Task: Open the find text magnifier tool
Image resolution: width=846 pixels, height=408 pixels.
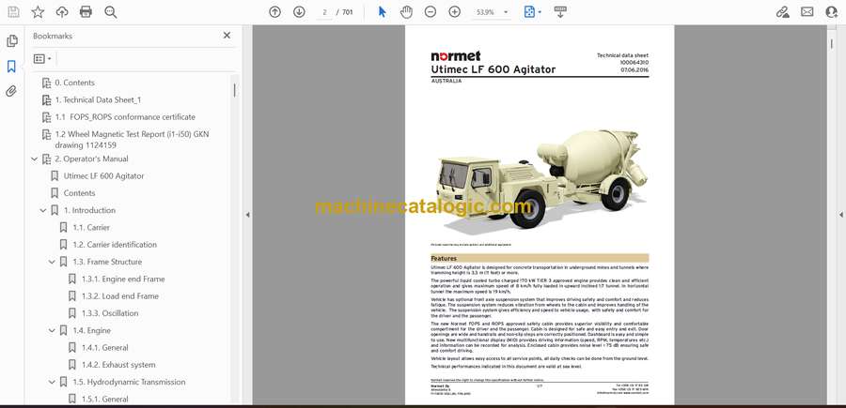Action: coord(111,12)
